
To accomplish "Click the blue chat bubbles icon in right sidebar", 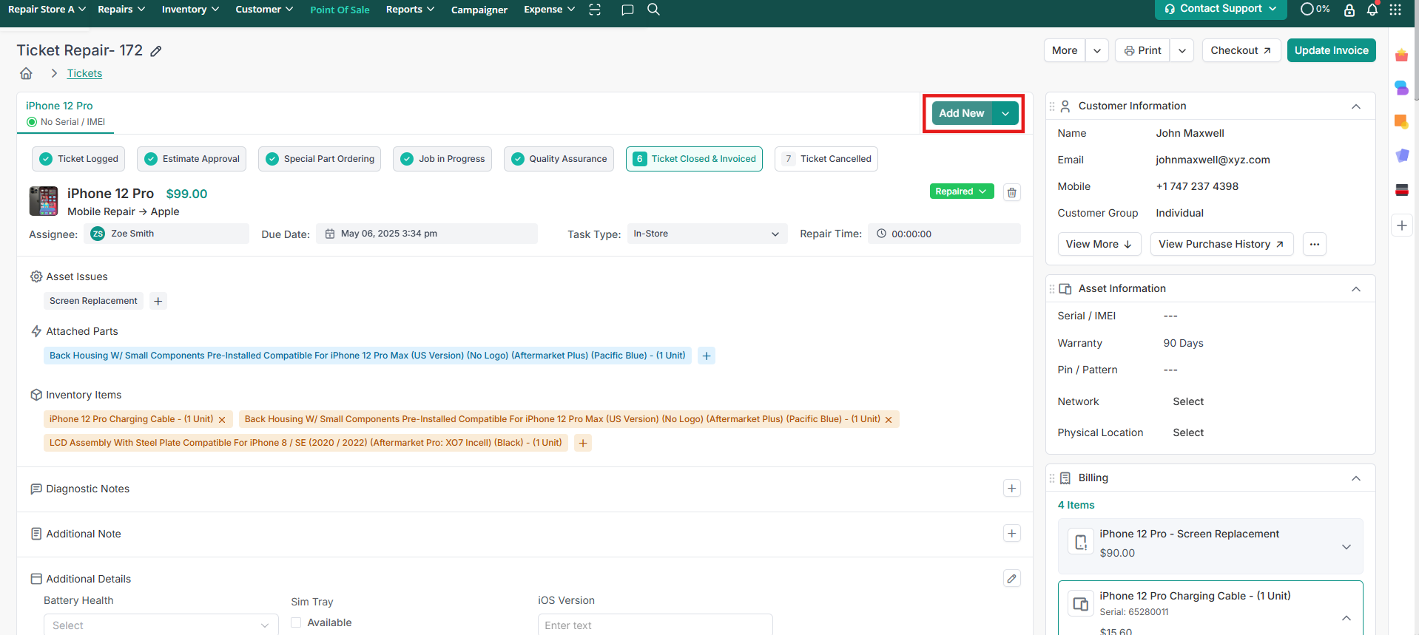I will tap(1402, 88).
